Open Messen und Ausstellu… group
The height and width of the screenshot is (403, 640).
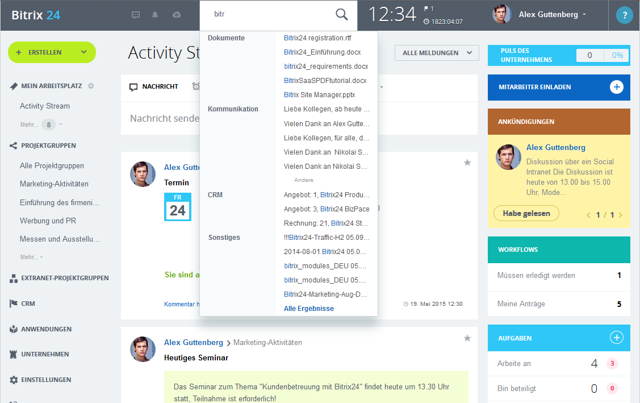[60, 239]
